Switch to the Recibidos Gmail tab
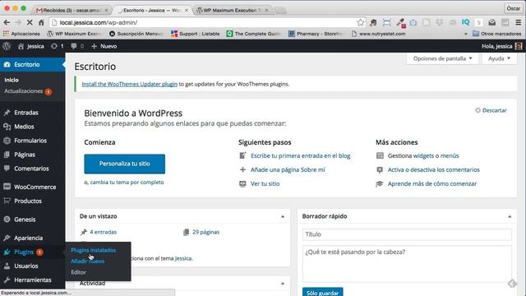526x296 pixels. click(72, 11)
